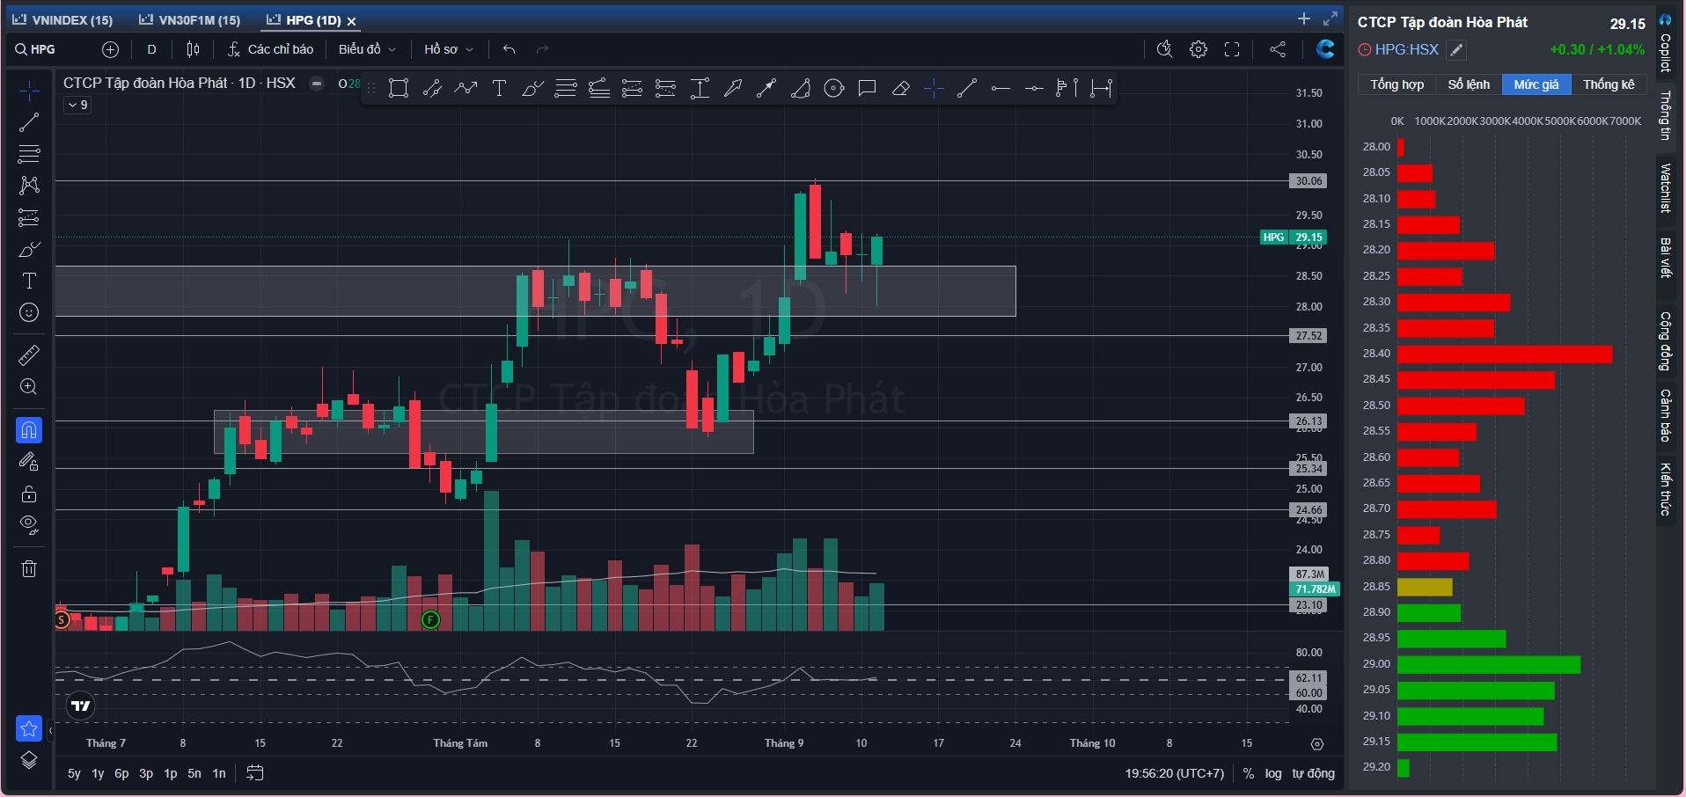Click the HPG:HSX symbol link

(1406, 50)
